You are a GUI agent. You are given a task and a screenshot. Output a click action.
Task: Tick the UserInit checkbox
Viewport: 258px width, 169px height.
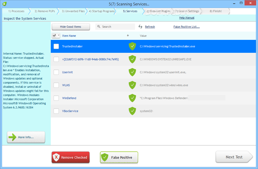pyautogui.click(x=56, y=72)
